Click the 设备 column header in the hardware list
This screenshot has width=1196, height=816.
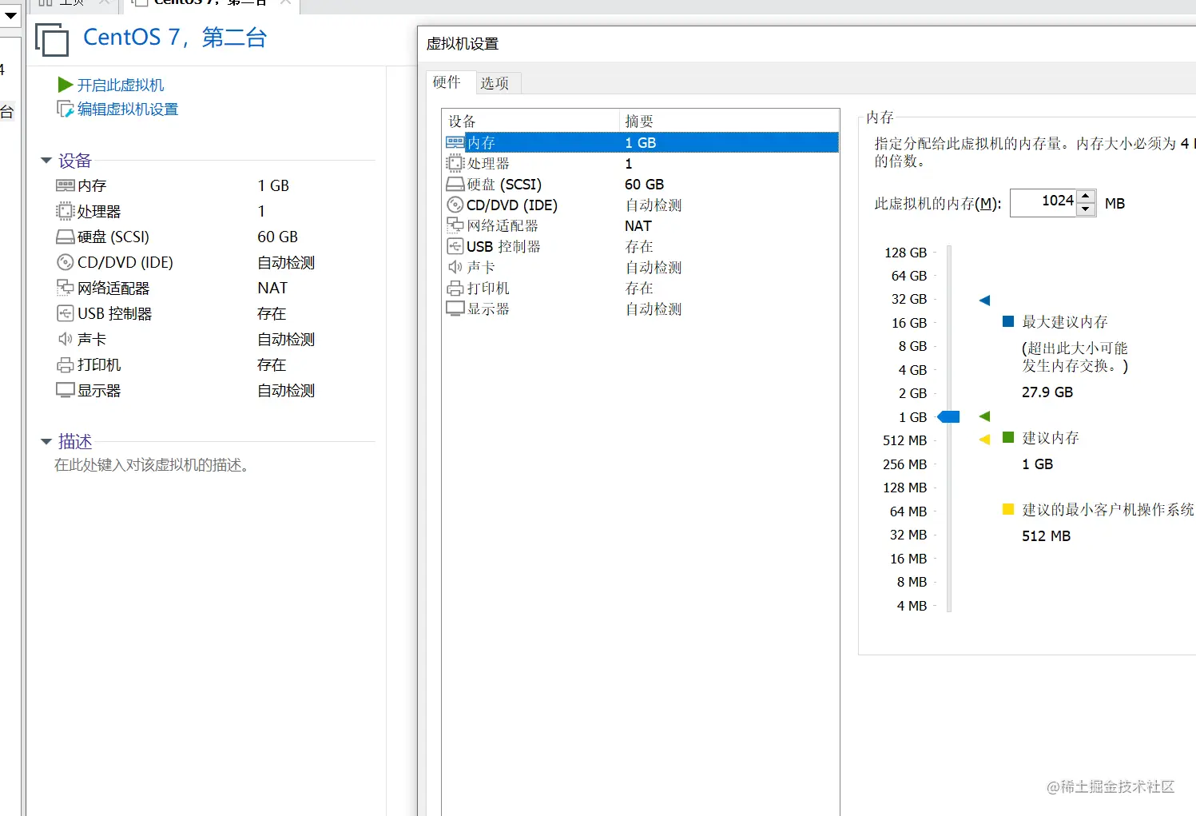[x=531, y=121]
